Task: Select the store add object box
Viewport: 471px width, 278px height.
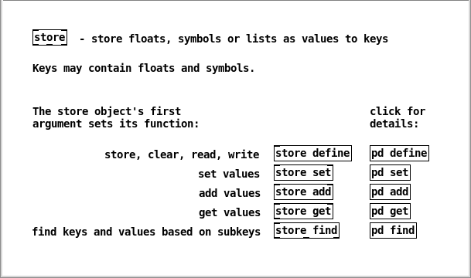Action: (303, 192)
